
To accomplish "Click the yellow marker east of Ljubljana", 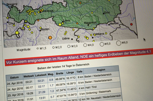I will point(106,33).
